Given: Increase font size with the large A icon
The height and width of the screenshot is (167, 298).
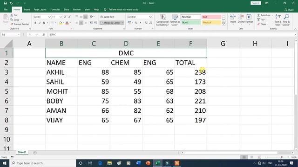Looking at the screenshot, I should point(65,17).
